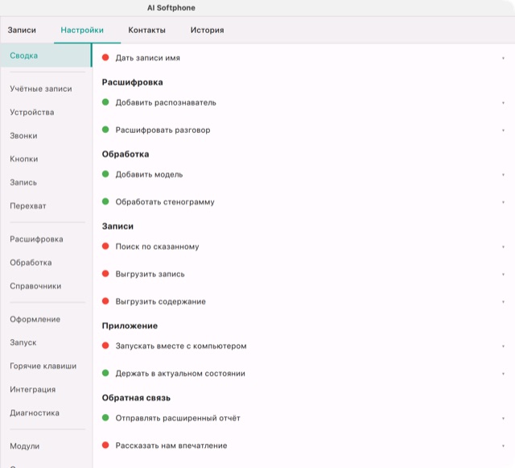Screen dimensions: 515x468
Task: Open Учётные записи settings section
Action: (x=41, y=89)
